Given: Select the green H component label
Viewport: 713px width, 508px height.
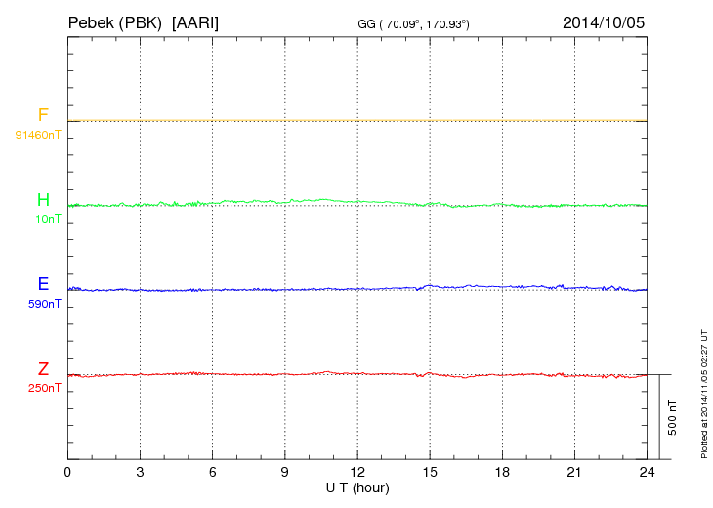Looking at the screenshot, I should click(x=43, y=201).
